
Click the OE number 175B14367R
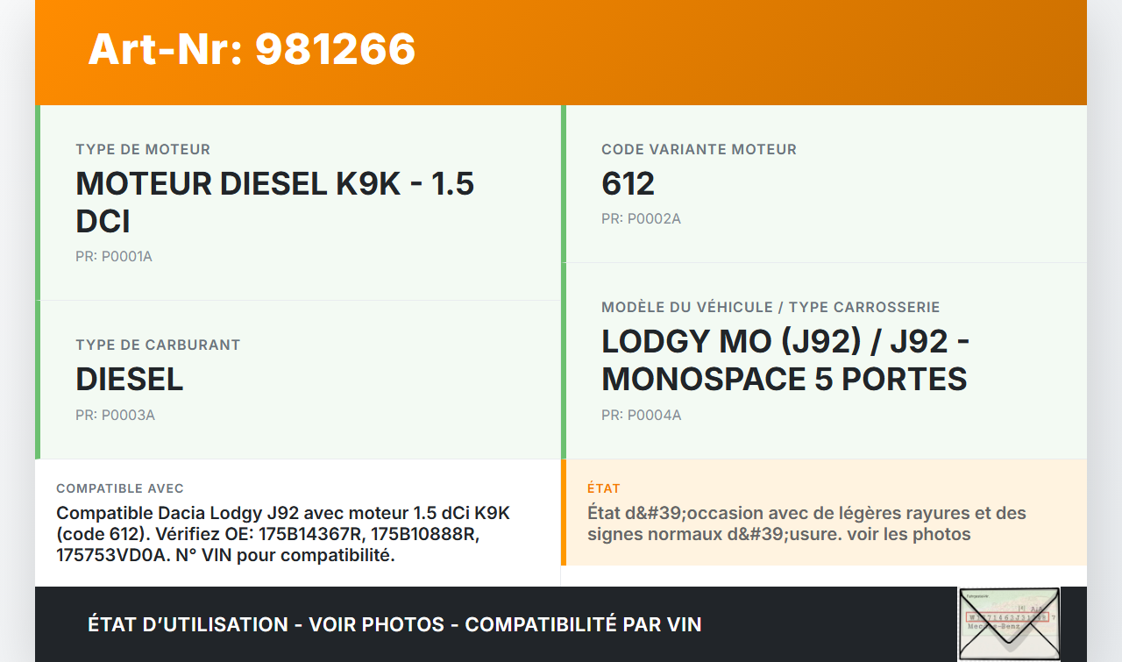click(306, 534)
